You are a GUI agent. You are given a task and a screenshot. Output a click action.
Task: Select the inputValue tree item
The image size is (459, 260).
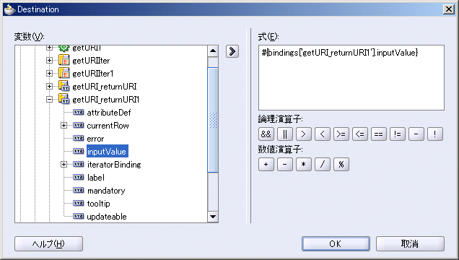click(x=107, y=152)
